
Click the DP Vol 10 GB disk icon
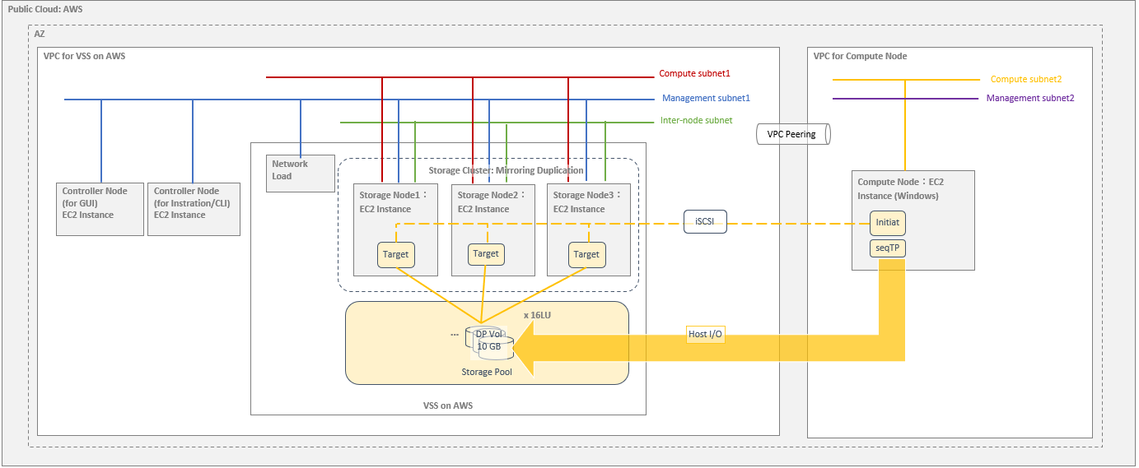coord(489,343)
